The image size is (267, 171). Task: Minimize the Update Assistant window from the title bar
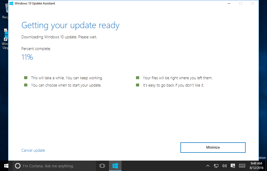pos(229,3)
